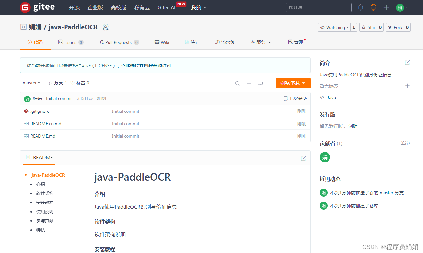The height and width of the screenshot is (253, 423).
Task: Add a tag with the plus icon beside 暂无标签
Action: (407, 86)
